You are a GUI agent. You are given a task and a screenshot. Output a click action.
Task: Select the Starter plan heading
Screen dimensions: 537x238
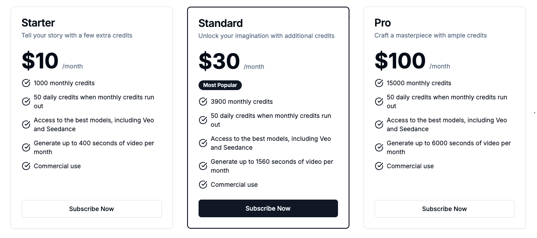pos(38,23)
